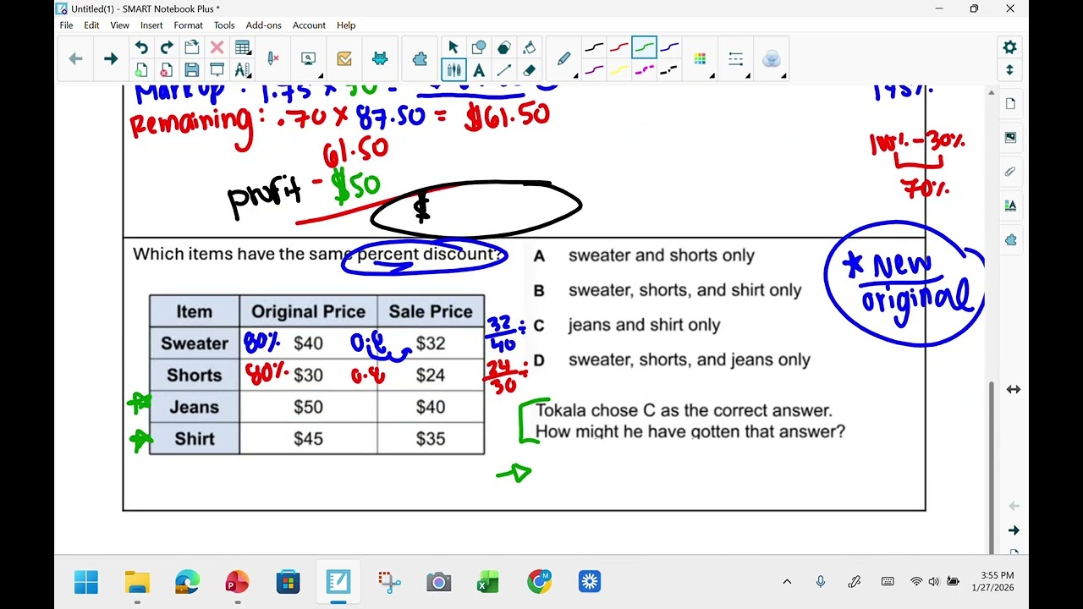Screen dimensions: 1083x609
Task: Add a new blank page
Action: (141, 70)
